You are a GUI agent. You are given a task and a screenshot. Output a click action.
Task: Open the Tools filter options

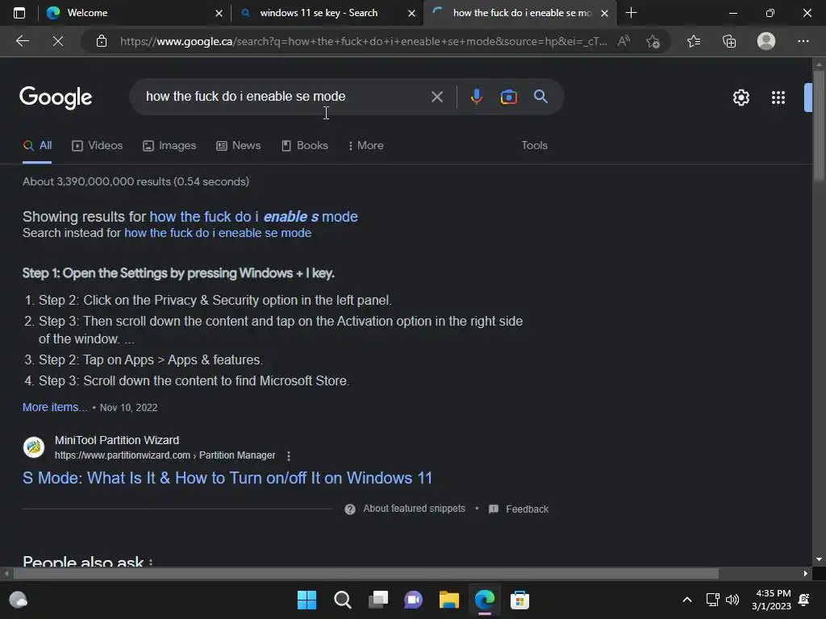pos(534,146)
